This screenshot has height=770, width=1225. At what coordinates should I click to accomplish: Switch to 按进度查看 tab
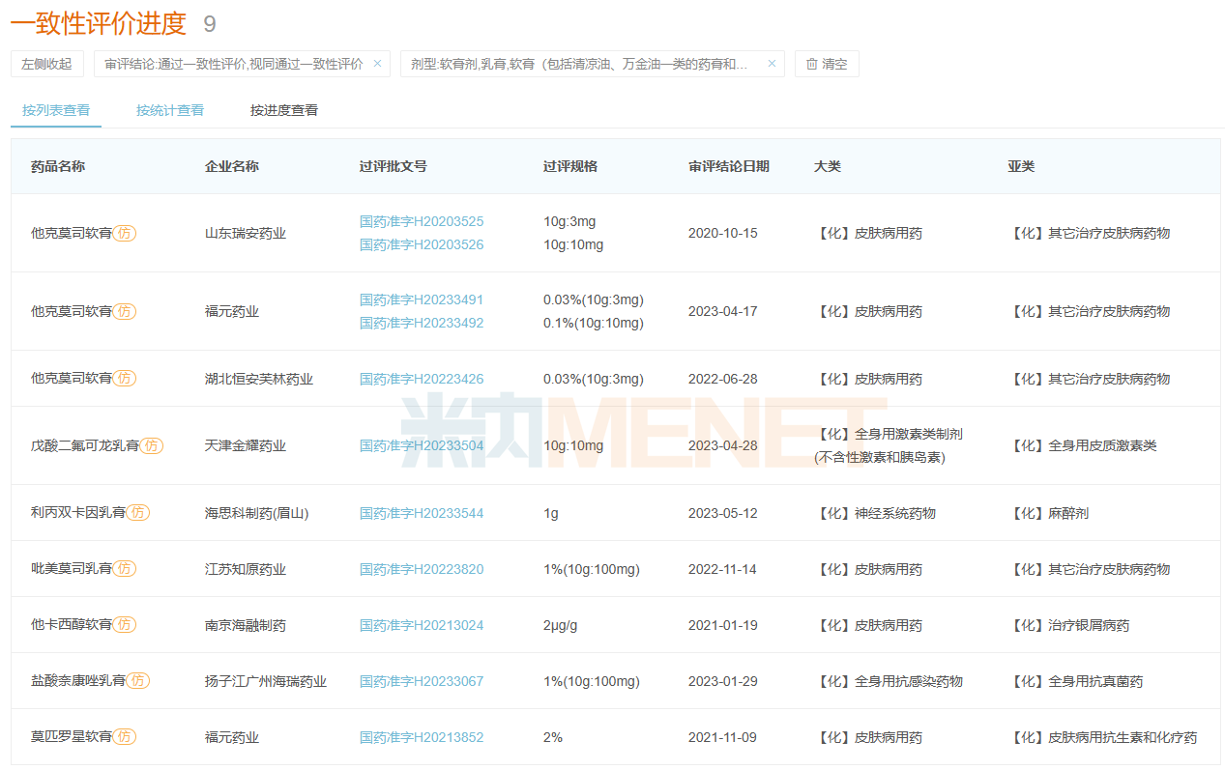(284, 110)
